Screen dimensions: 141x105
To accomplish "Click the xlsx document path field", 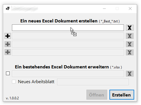I will point(68,73).
